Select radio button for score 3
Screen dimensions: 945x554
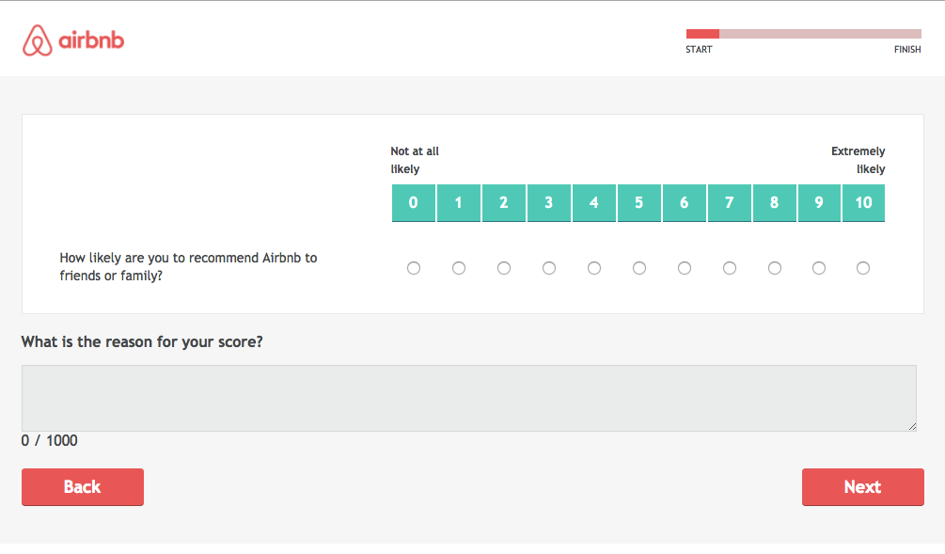point(549,268)
